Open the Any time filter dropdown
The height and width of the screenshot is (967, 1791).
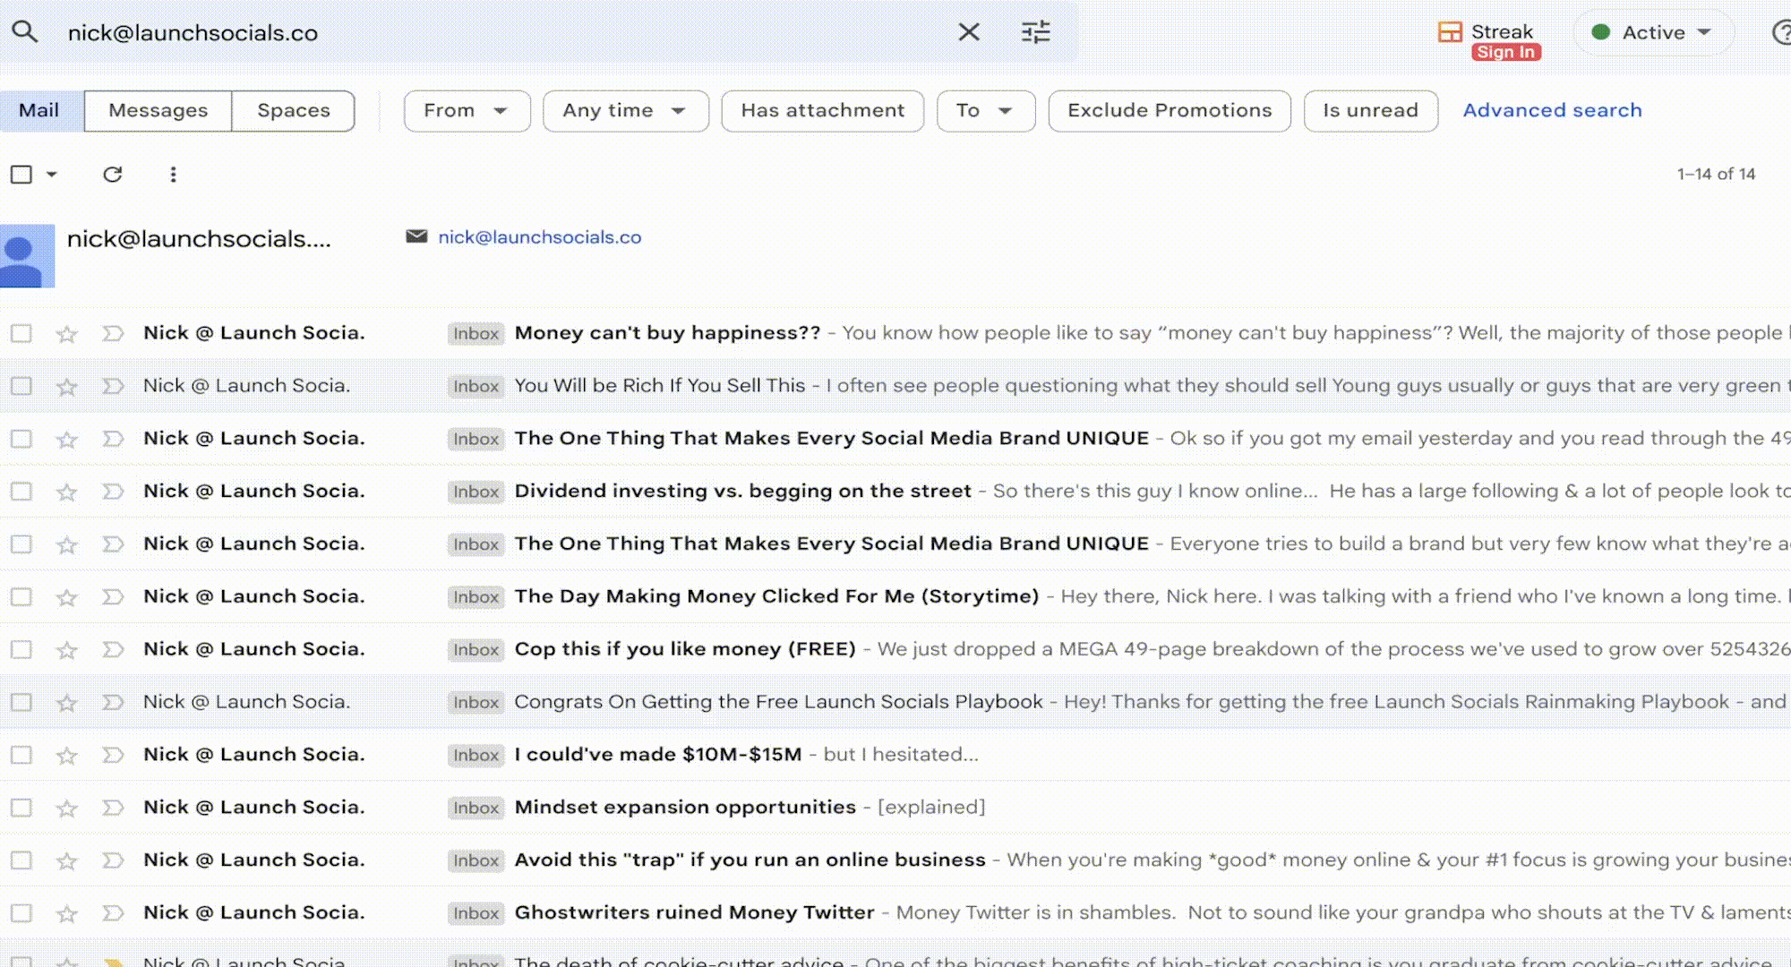625,111
